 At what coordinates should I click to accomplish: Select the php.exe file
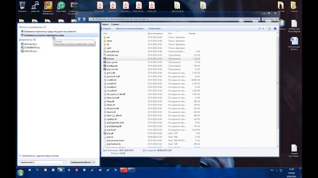[x=110, y=59]
